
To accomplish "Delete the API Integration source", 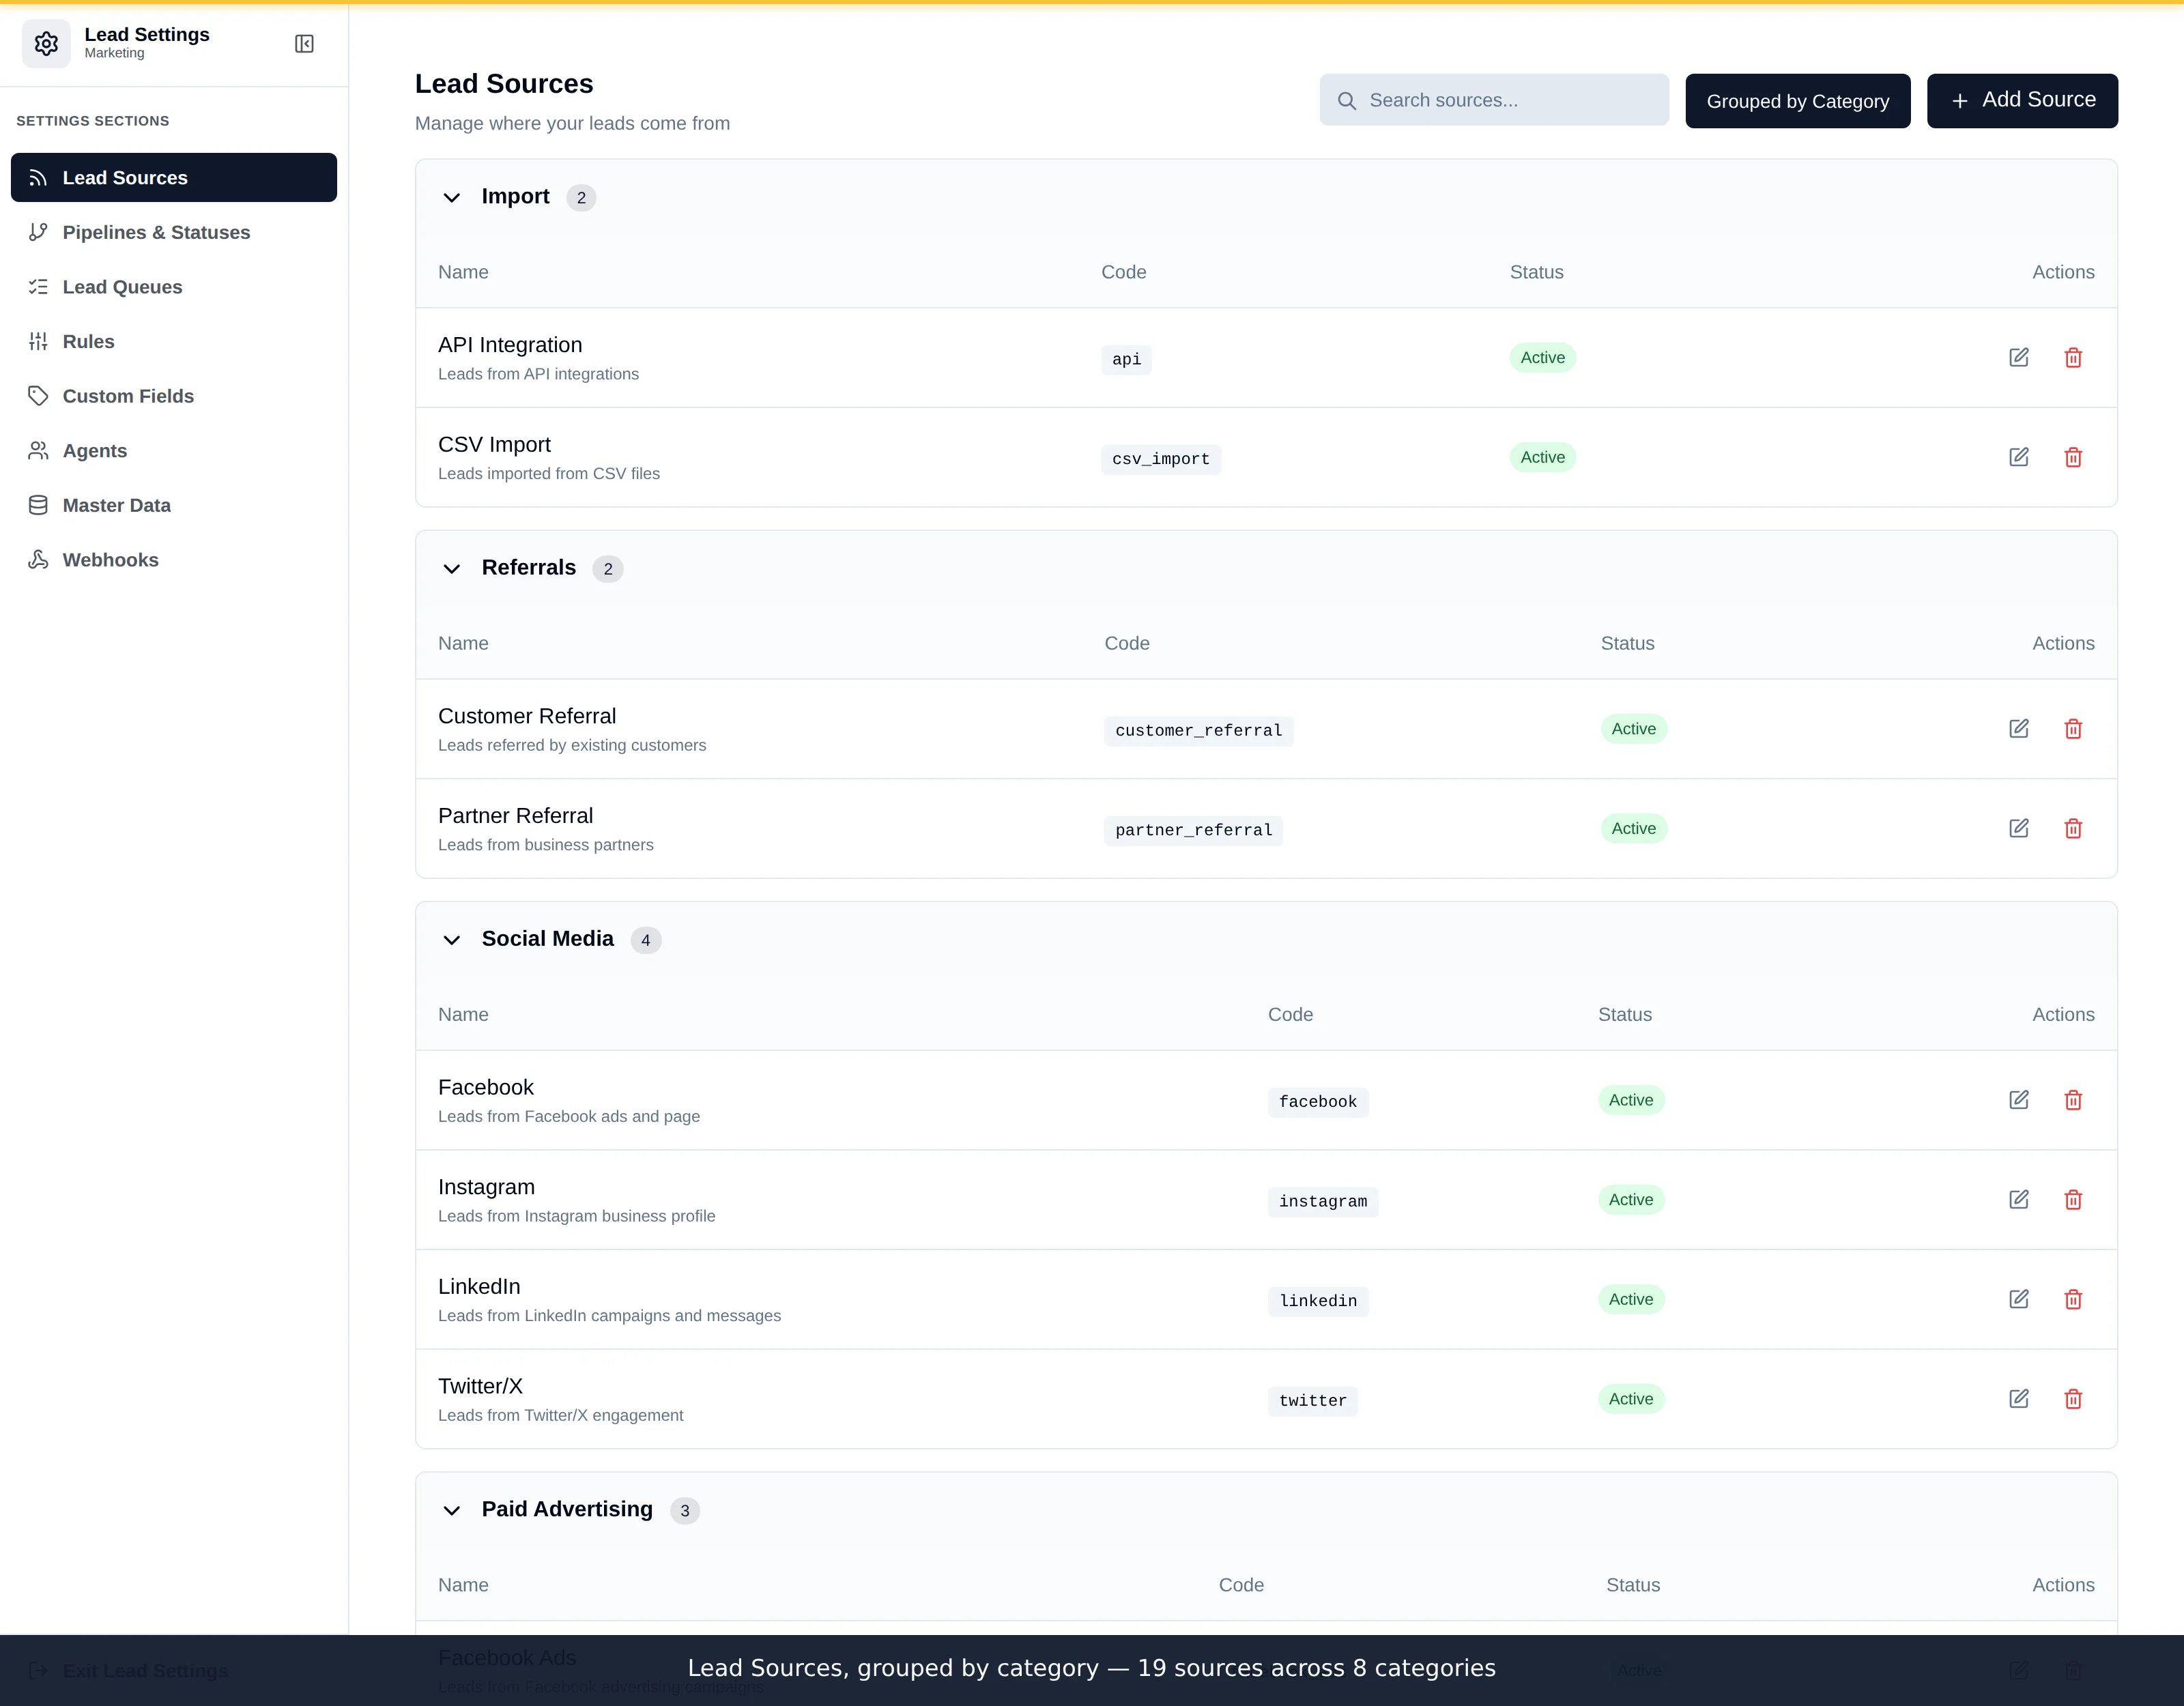I will pos(2073,358).
